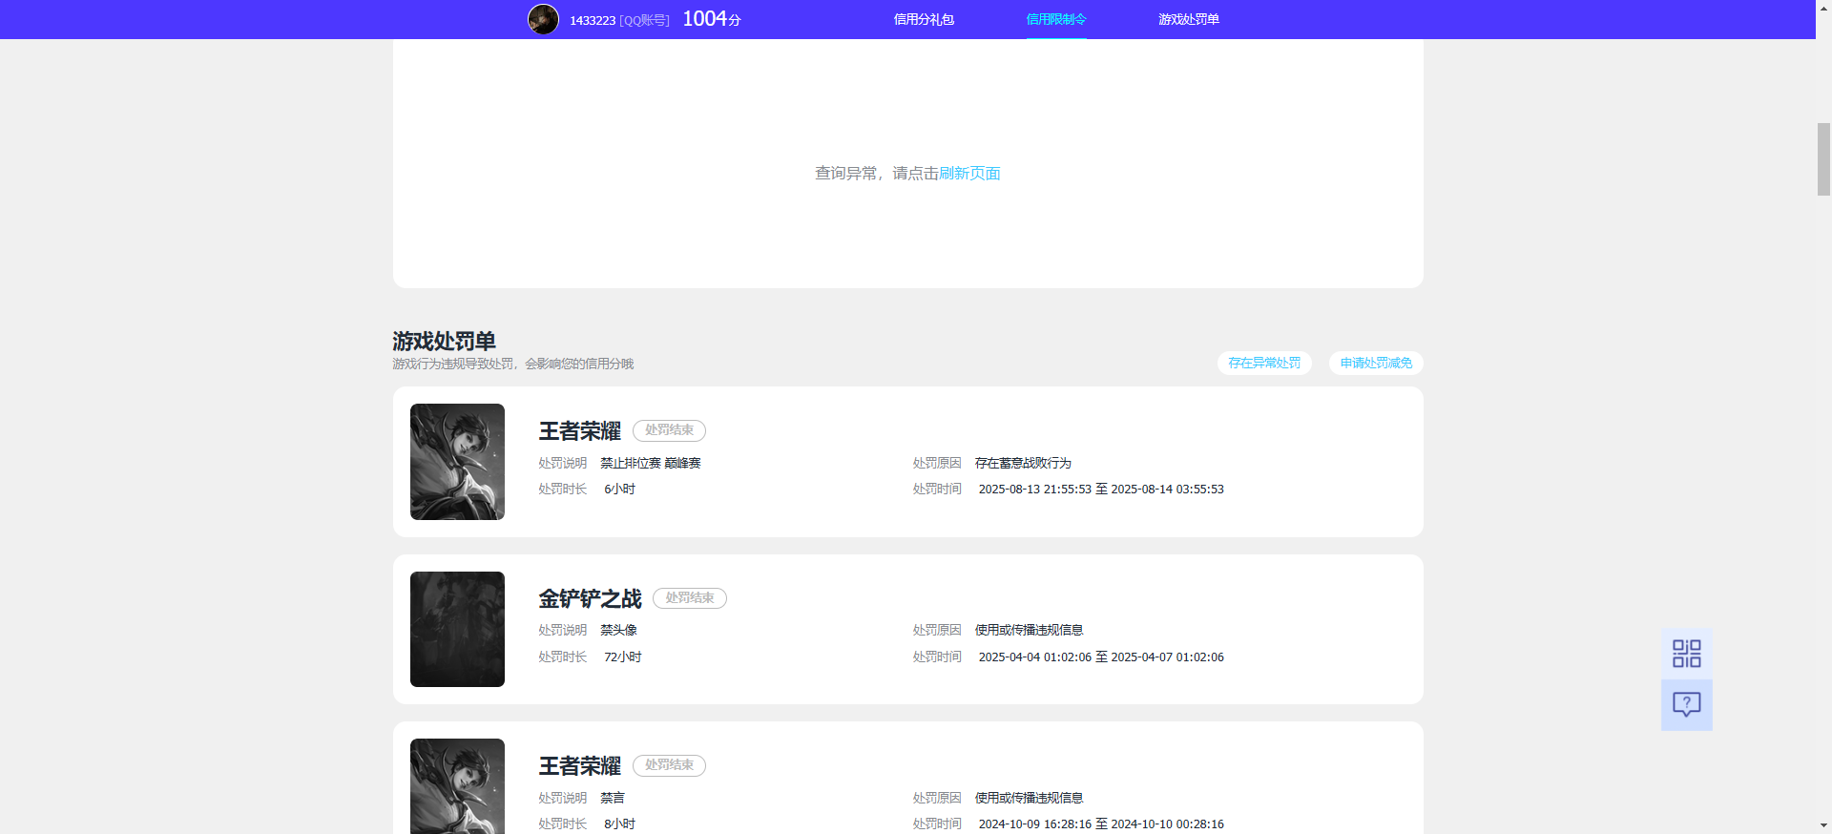Click the 72小时 duration value
This screenshot has width=1832, height=834.
[x=623, y=657]
